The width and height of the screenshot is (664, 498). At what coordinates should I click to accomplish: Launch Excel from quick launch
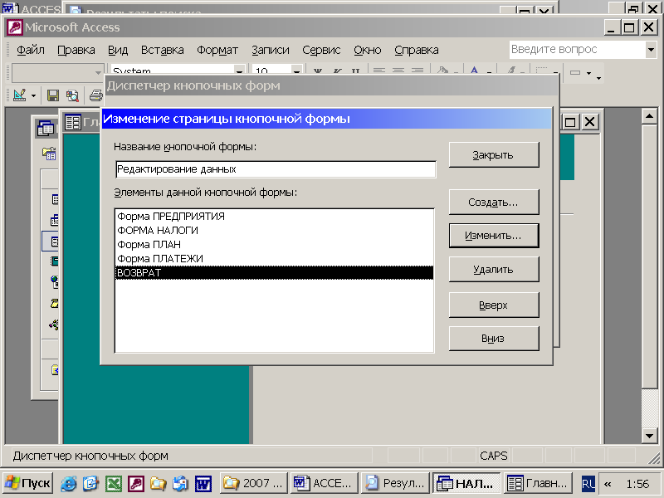[114, 483]
